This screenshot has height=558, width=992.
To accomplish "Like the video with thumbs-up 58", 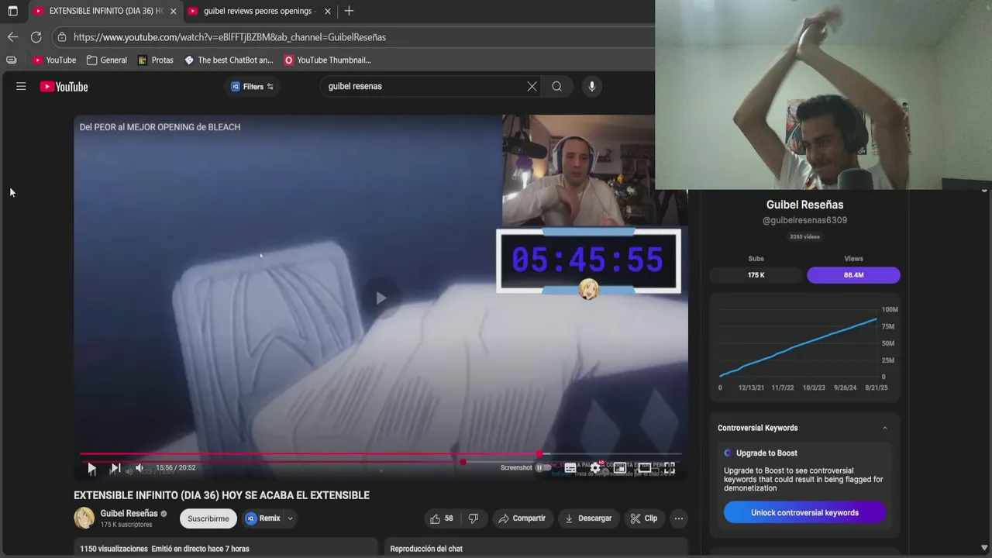I will coord(442,518).
